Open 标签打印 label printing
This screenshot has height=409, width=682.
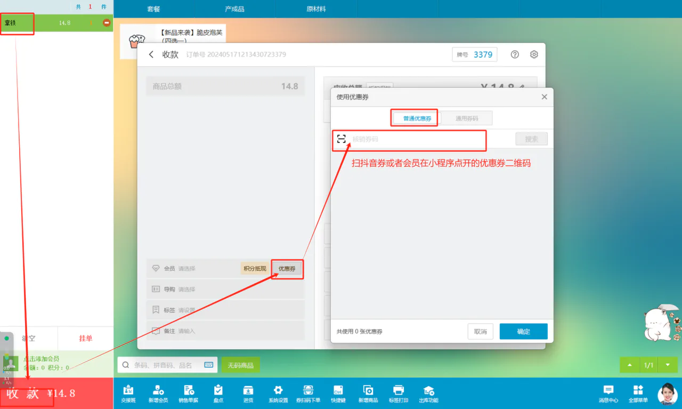(399, 394)
